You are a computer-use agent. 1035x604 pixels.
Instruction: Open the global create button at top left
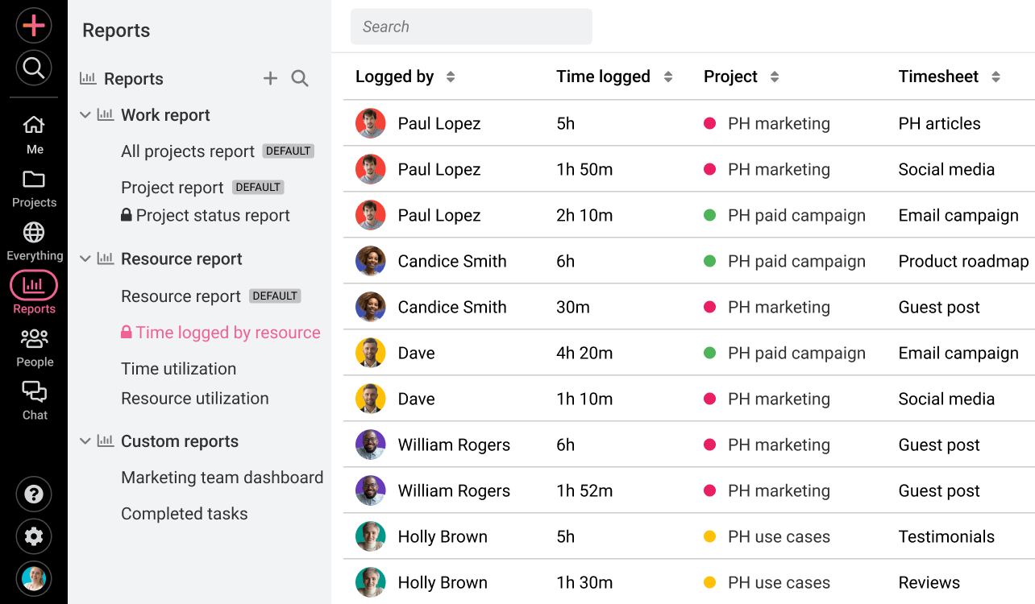[x=33, y=25]
